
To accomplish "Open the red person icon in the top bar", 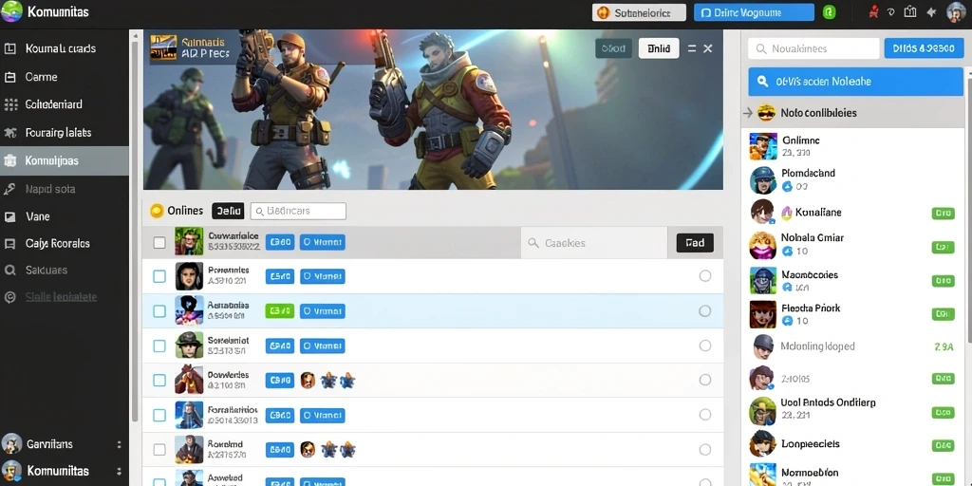I will (874, 11).
